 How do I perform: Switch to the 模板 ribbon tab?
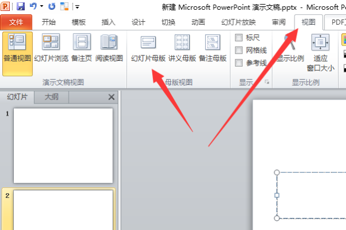click(78, 22)
